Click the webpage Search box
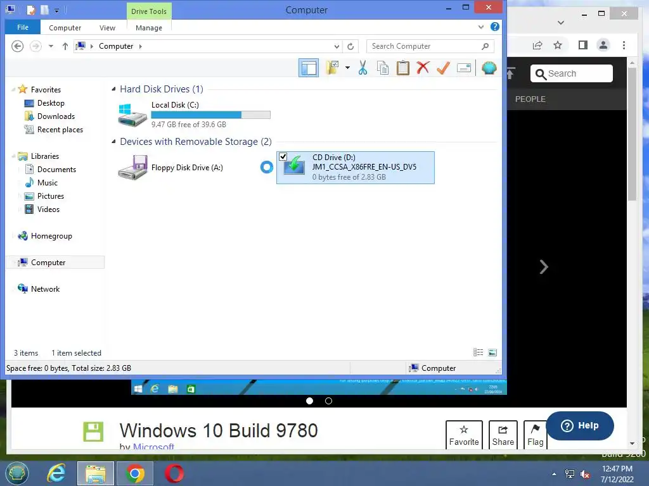 [x=571, y=73]
